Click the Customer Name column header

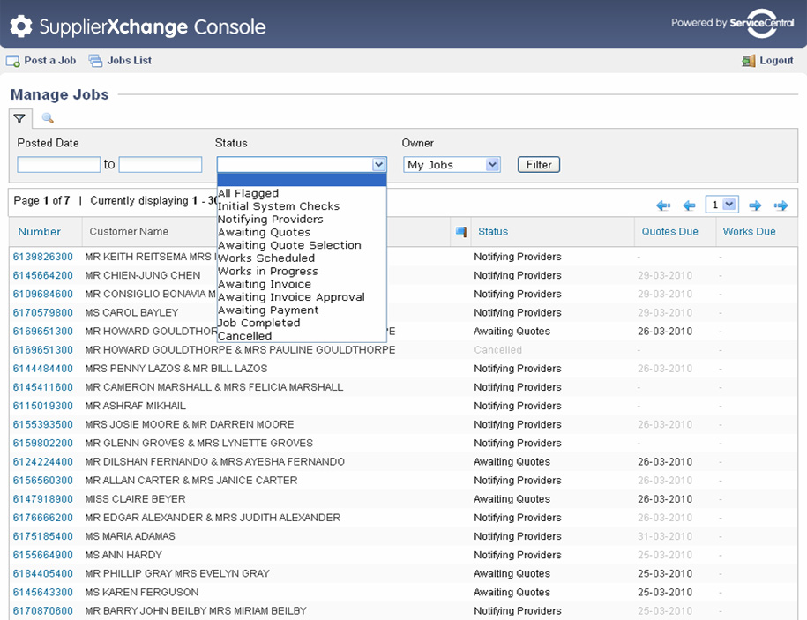[129, 232]
